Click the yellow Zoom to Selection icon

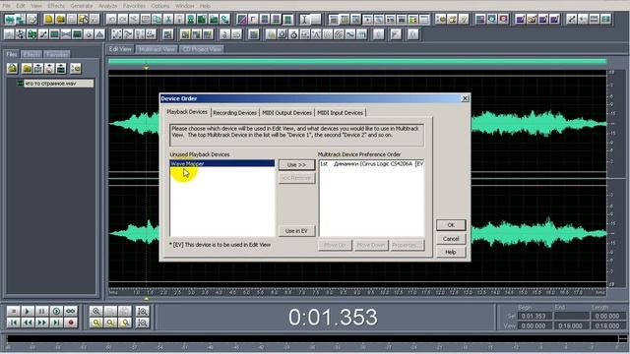point(96,323)
